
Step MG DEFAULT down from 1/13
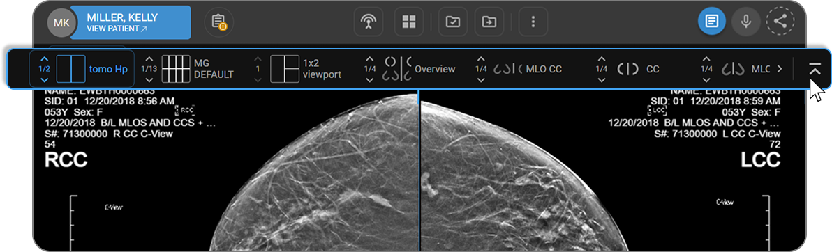[x=149, y=80]
